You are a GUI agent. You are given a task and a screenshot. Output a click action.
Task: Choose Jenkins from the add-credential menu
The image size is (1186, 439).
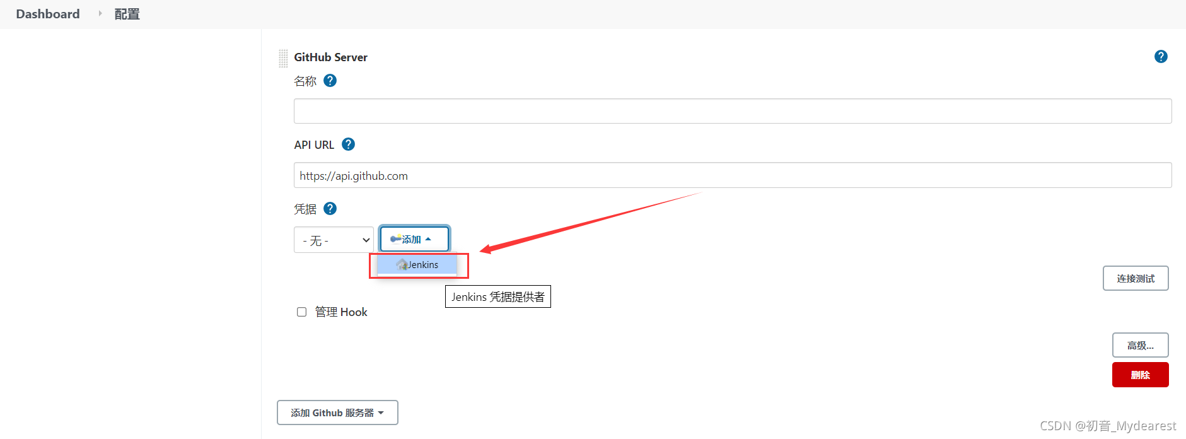[417, 265]
